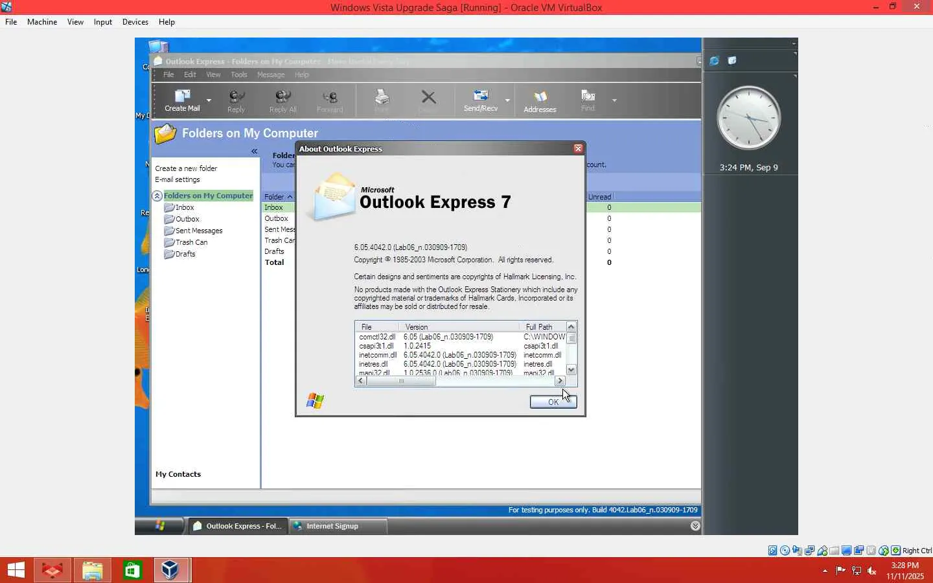
Task: Click the Action Center flag tray icon
Action: coord(841,571)
